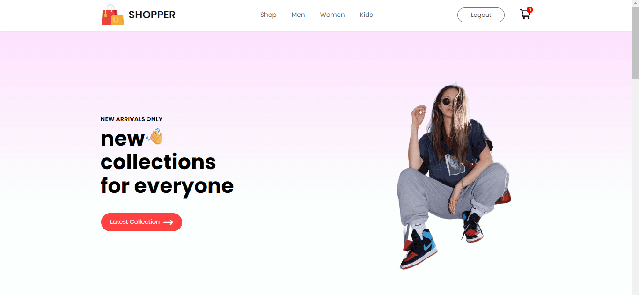Viewport: 639px width, 295px height.
Task: Click the word collections in headline
Action: (x=158, y=162)
